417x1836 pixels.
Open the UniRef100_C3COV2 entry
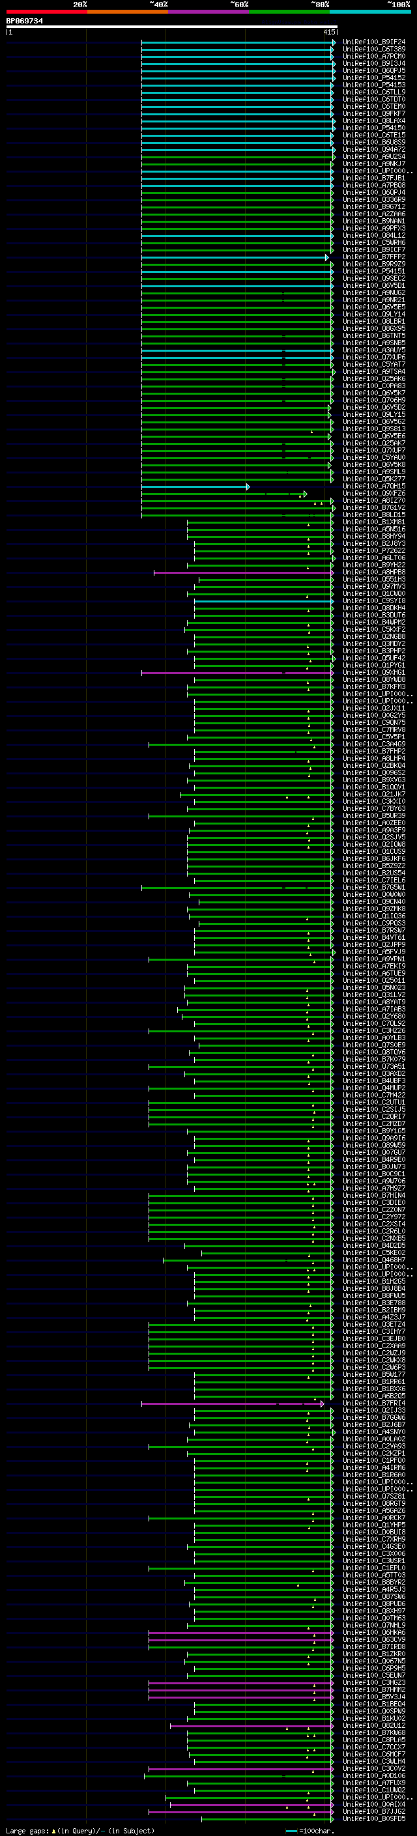tap(373, 1768)
